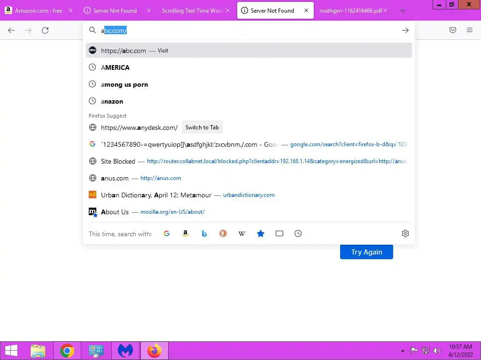Go back one page

(11, 30)
